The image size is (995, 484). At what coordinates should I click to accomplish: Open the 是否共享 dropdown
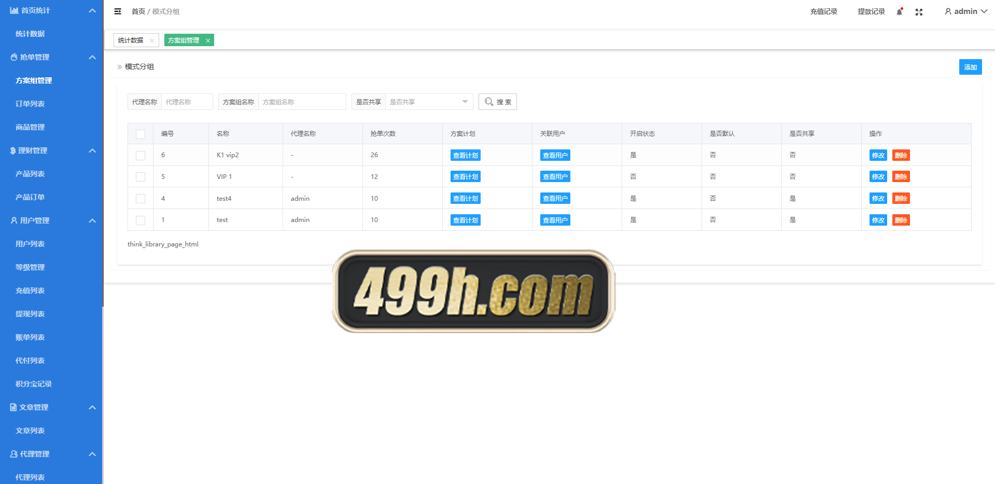pos(429,102)
